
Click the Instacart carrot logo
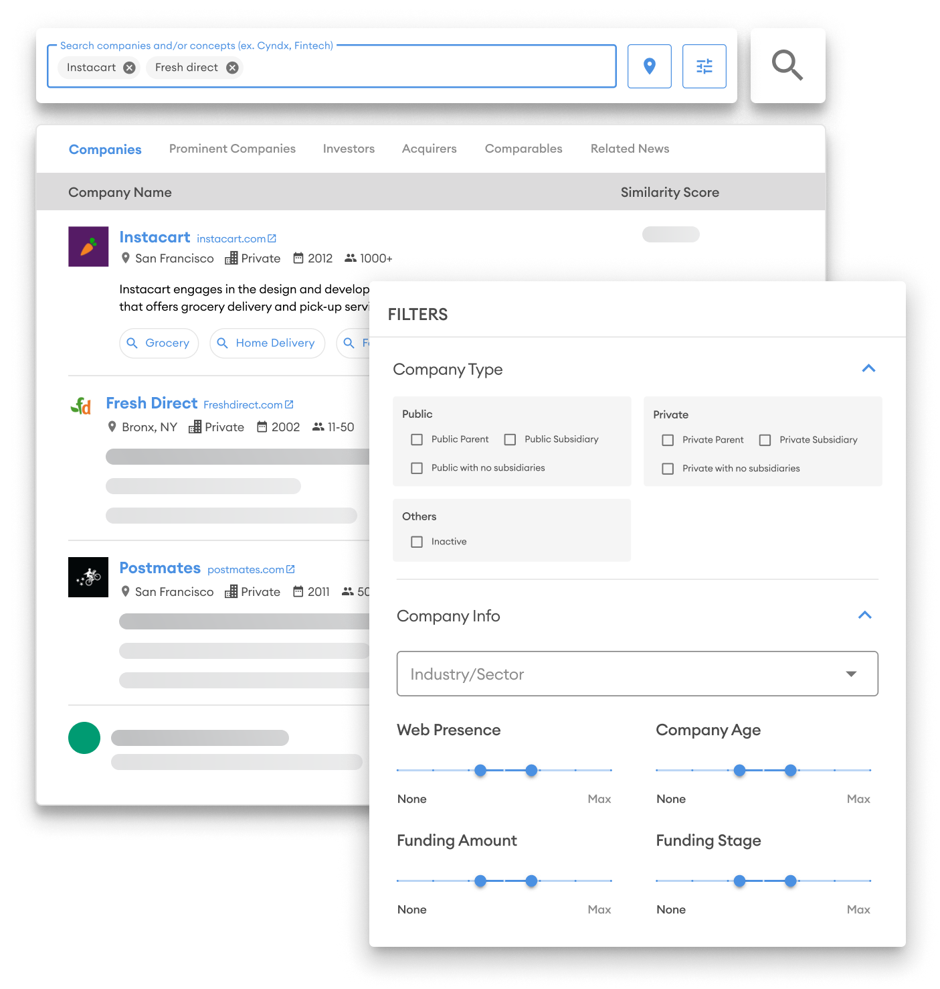(x=88, y=246)
